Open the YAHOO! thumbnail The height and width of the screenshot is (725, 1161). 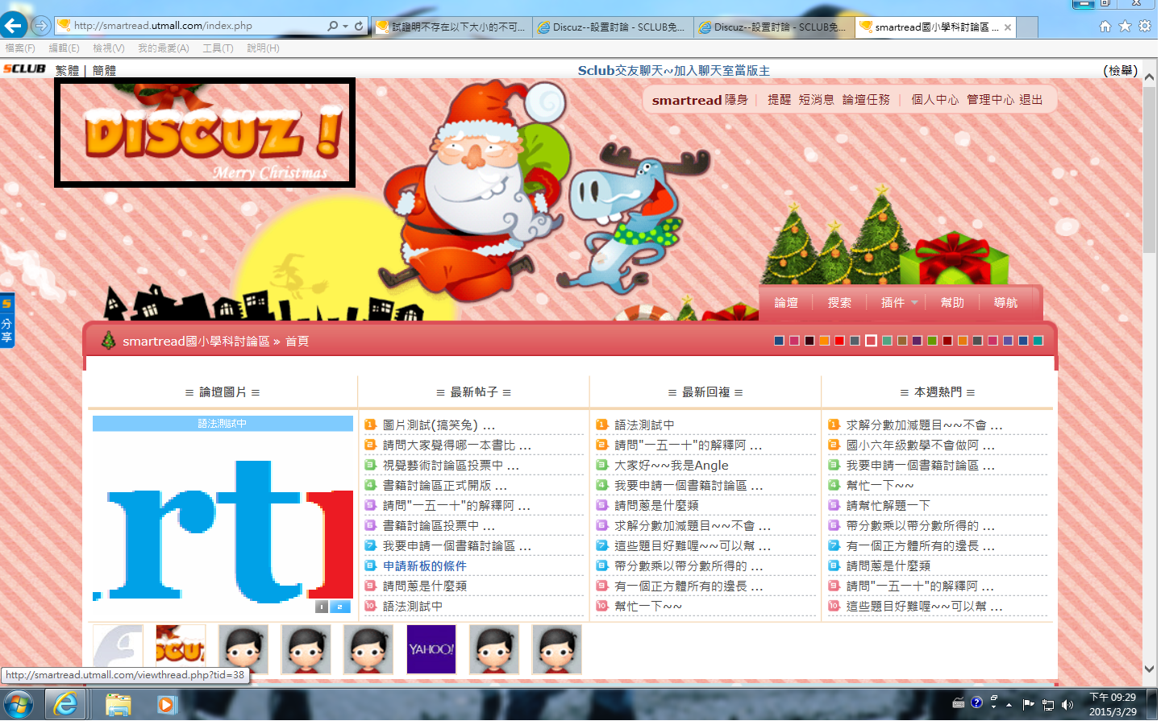(x=431, y=649)
